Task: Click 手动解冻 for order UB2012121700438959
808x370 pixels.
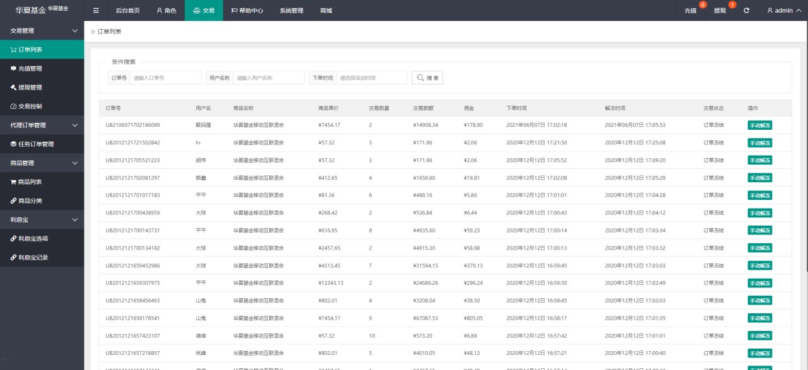Action: pyautogui.click(x=760, y=212)
